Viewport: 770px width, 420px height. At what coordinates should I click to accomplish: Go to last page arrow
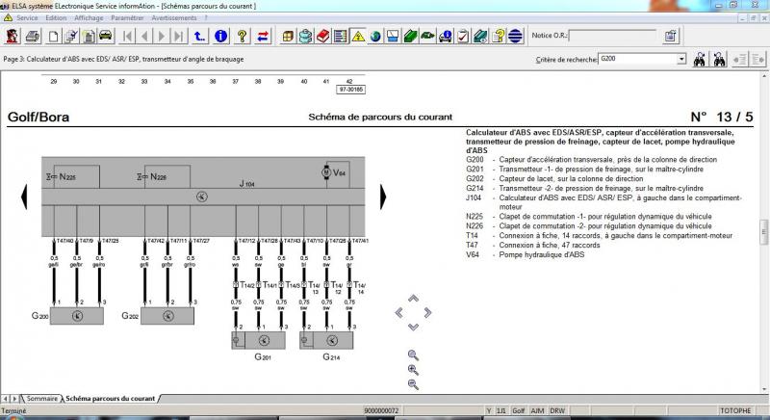179,36
